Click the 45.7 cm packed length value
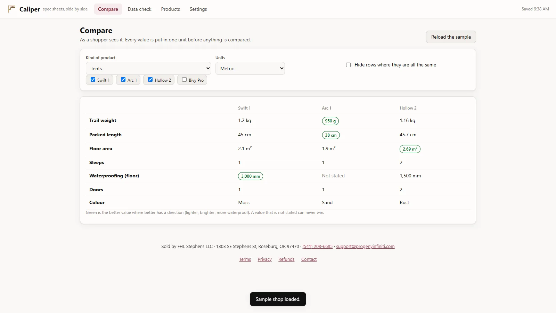Screen dimensions: 556x313 tap(408, 135)
